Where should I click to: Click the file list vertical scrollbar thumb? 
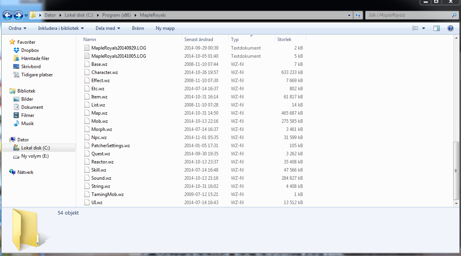[456, 170]
